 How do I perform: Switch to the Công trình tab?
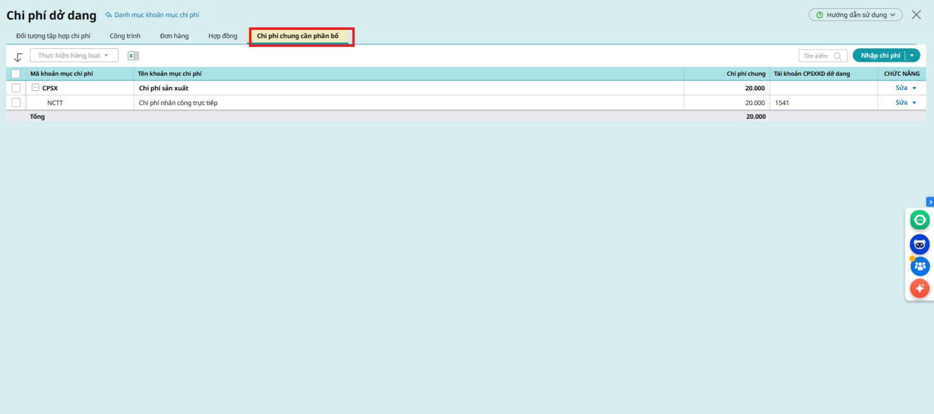[125, 36]
